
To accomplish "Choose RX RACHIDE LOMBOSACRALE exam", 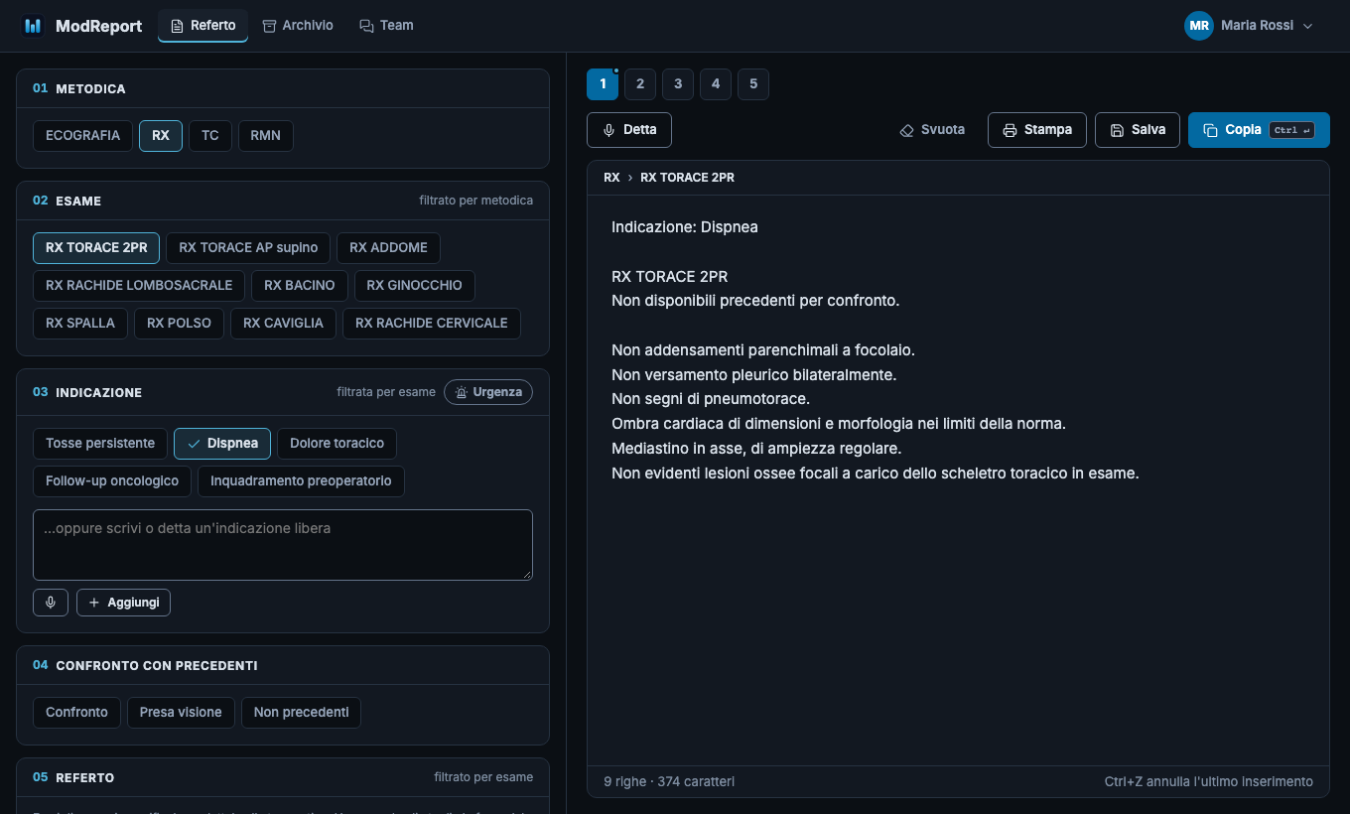I will (139, 286).
